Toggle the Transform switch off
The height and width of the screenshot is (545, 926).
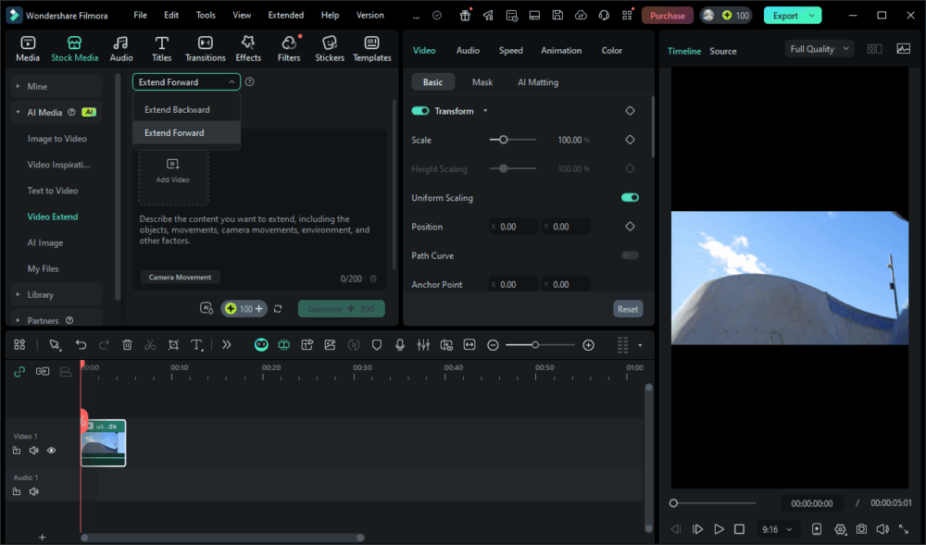[x=420, y=111]
